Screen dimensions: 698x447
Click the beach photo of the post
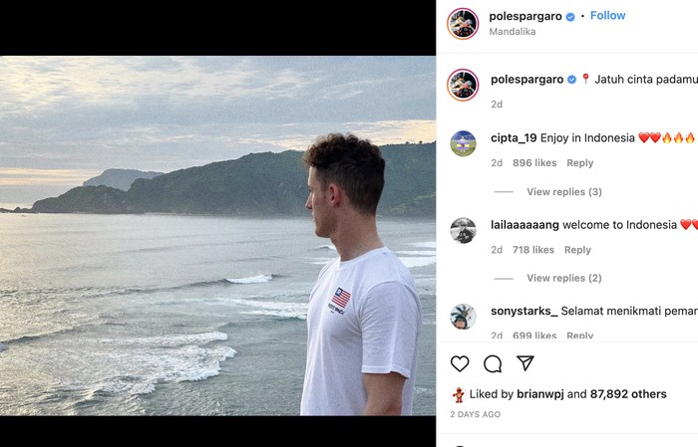click(x=217, y=235)
